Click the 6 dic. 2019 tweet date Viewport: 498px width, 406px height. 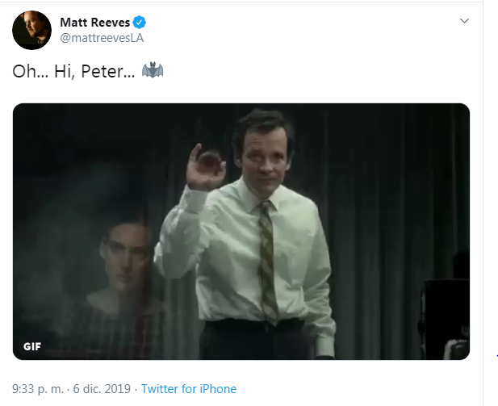(x=104, y=389)
